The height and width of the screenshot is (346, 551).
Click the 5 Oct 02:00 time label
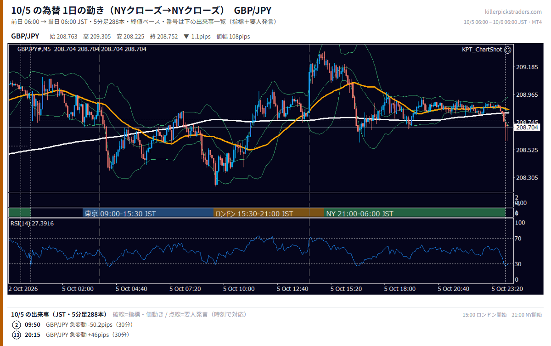(x=78, y=289)
